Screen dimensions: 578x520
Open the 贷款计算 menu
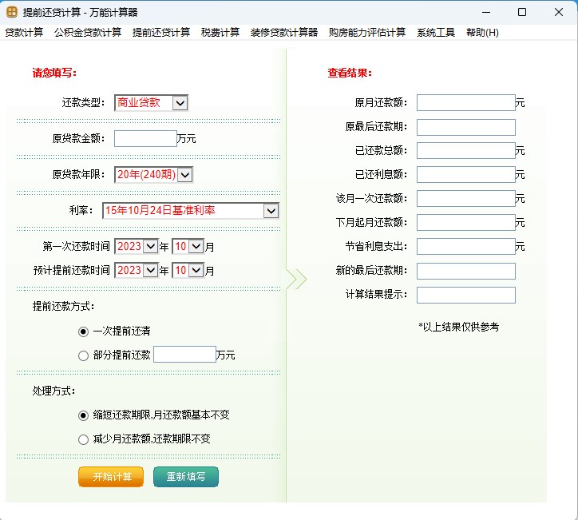point(24,33)
